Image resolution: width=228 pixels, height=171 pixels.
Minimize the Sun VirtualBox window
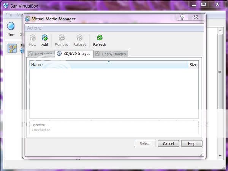pos(194,5)
